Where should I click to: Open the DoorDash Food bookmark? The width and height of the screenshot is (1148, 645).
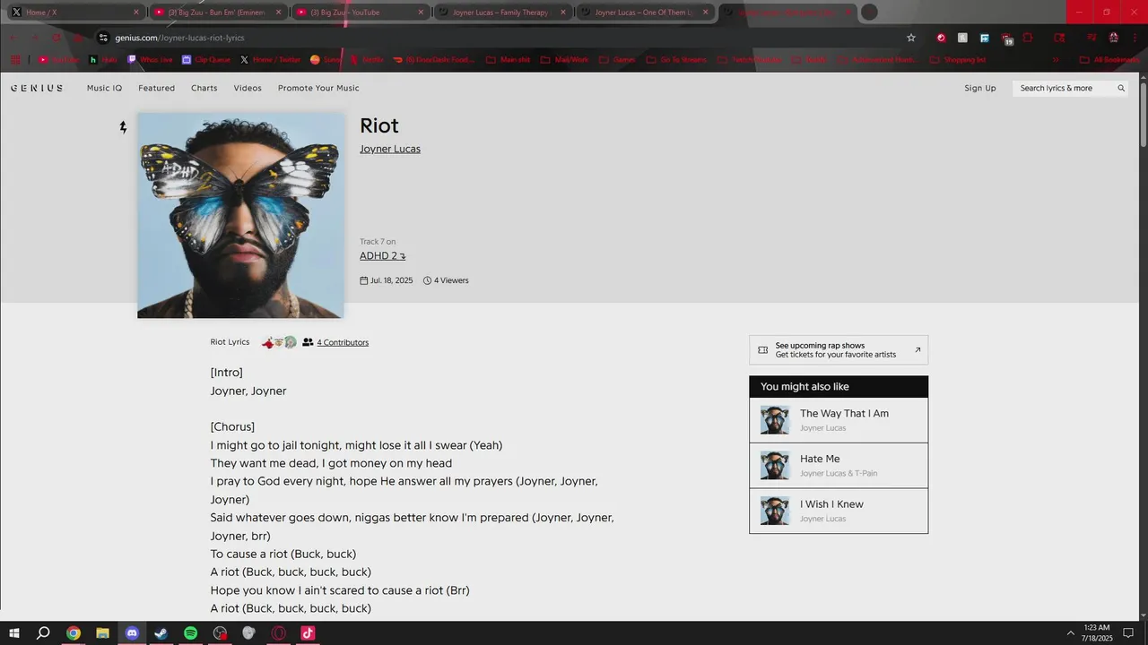pyautogui.click(x=435, y=60)
